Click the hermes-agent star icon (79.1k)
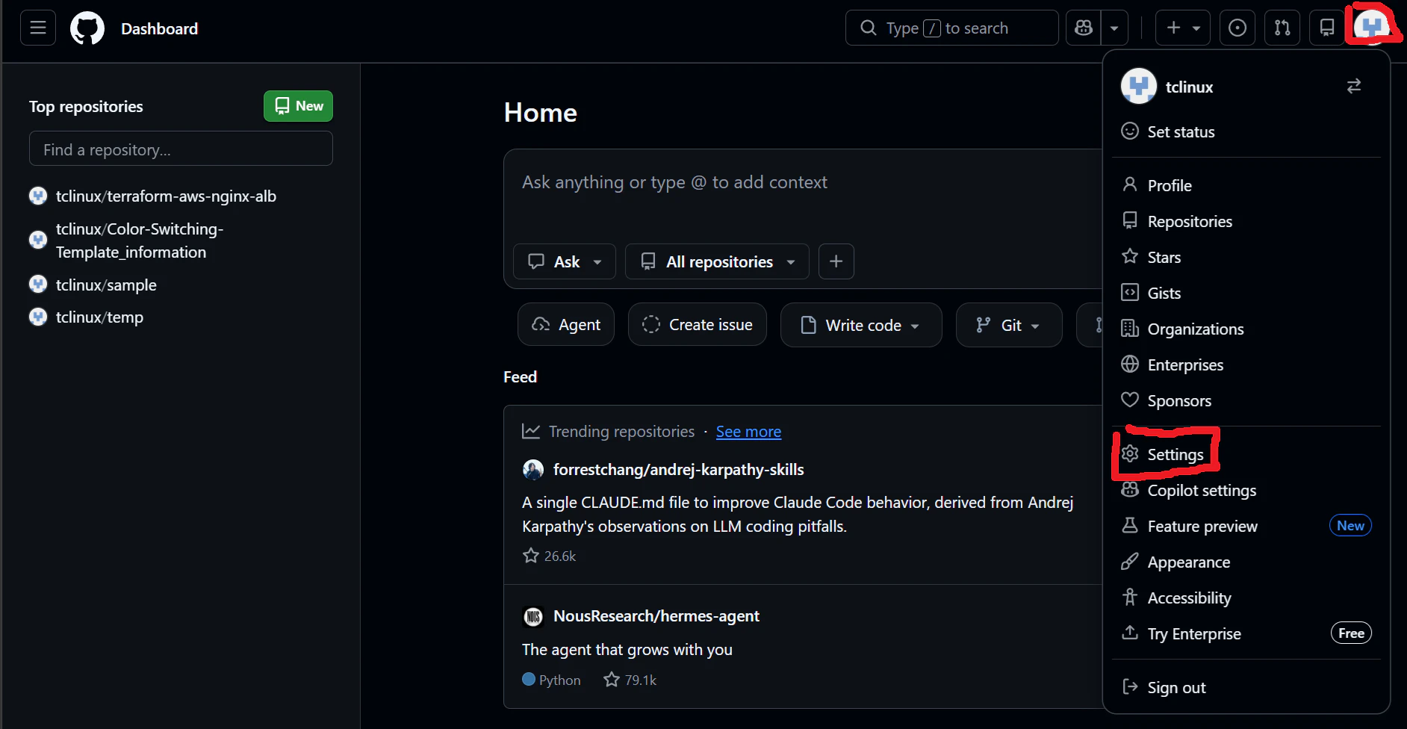Image resolution: width=1407 pixels, height=729 pixels. (x=612, y=680)
